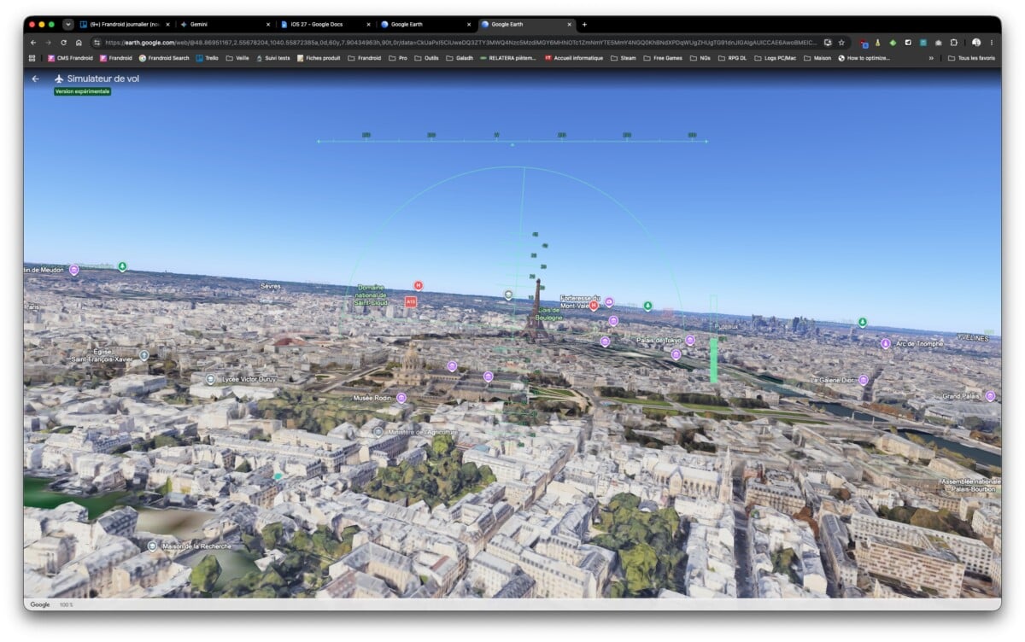Click the Grand Palais map pin
1025x642 pixels.
click(x=990, y=396)
